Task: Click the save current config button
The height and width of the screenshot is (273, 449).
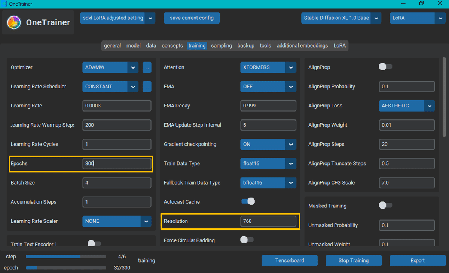Action: 192,18
